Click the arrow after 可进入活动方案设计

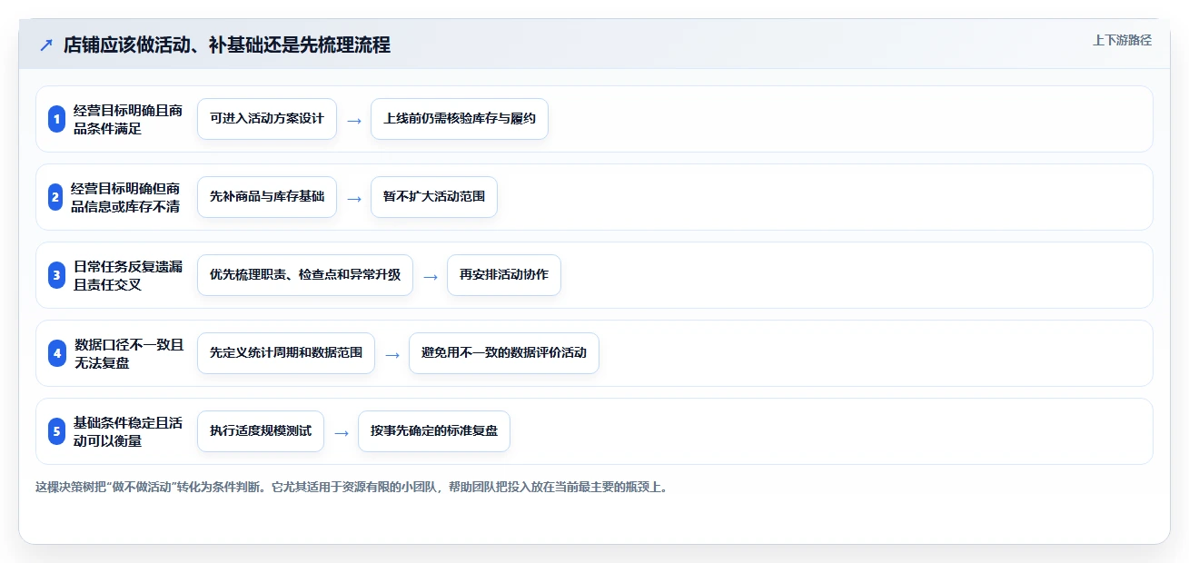point(354,120)
